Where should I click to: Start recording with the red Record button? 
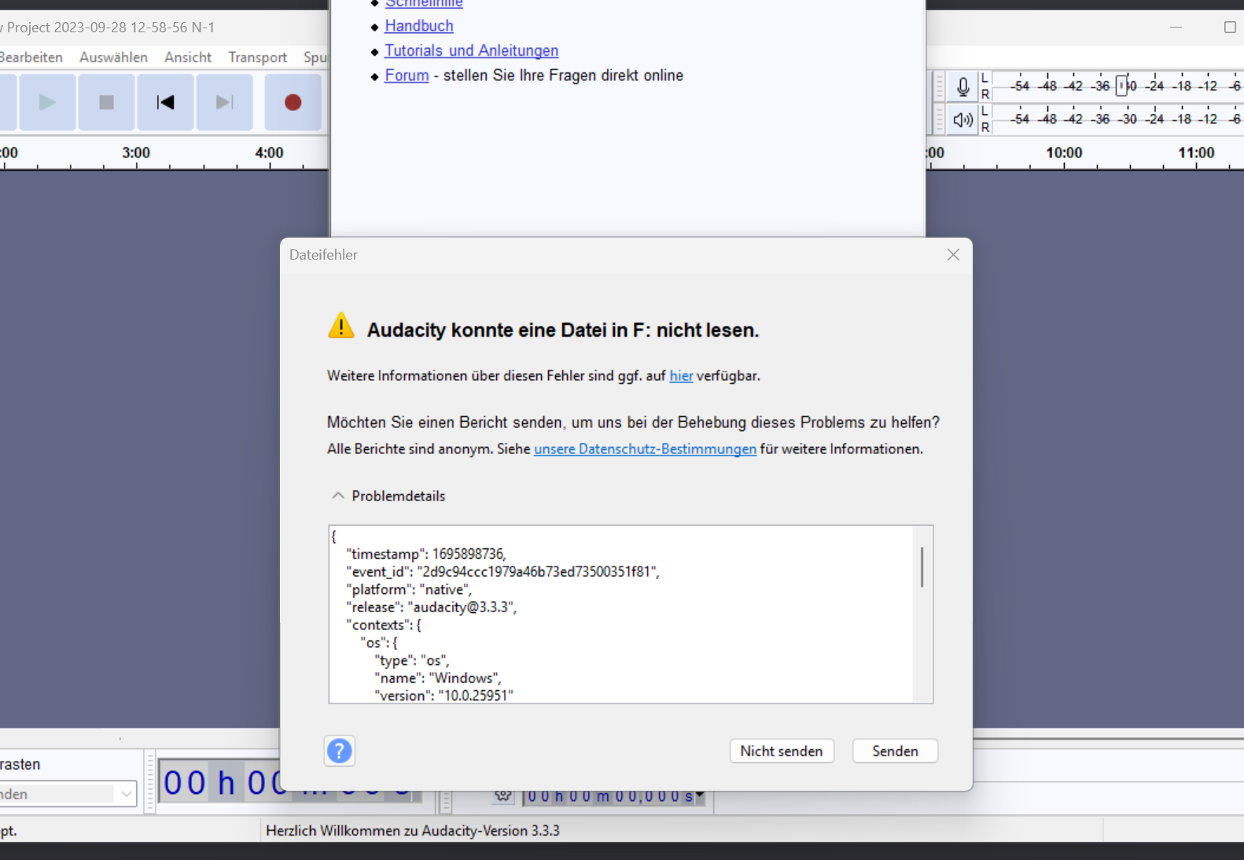pos(293,102)
